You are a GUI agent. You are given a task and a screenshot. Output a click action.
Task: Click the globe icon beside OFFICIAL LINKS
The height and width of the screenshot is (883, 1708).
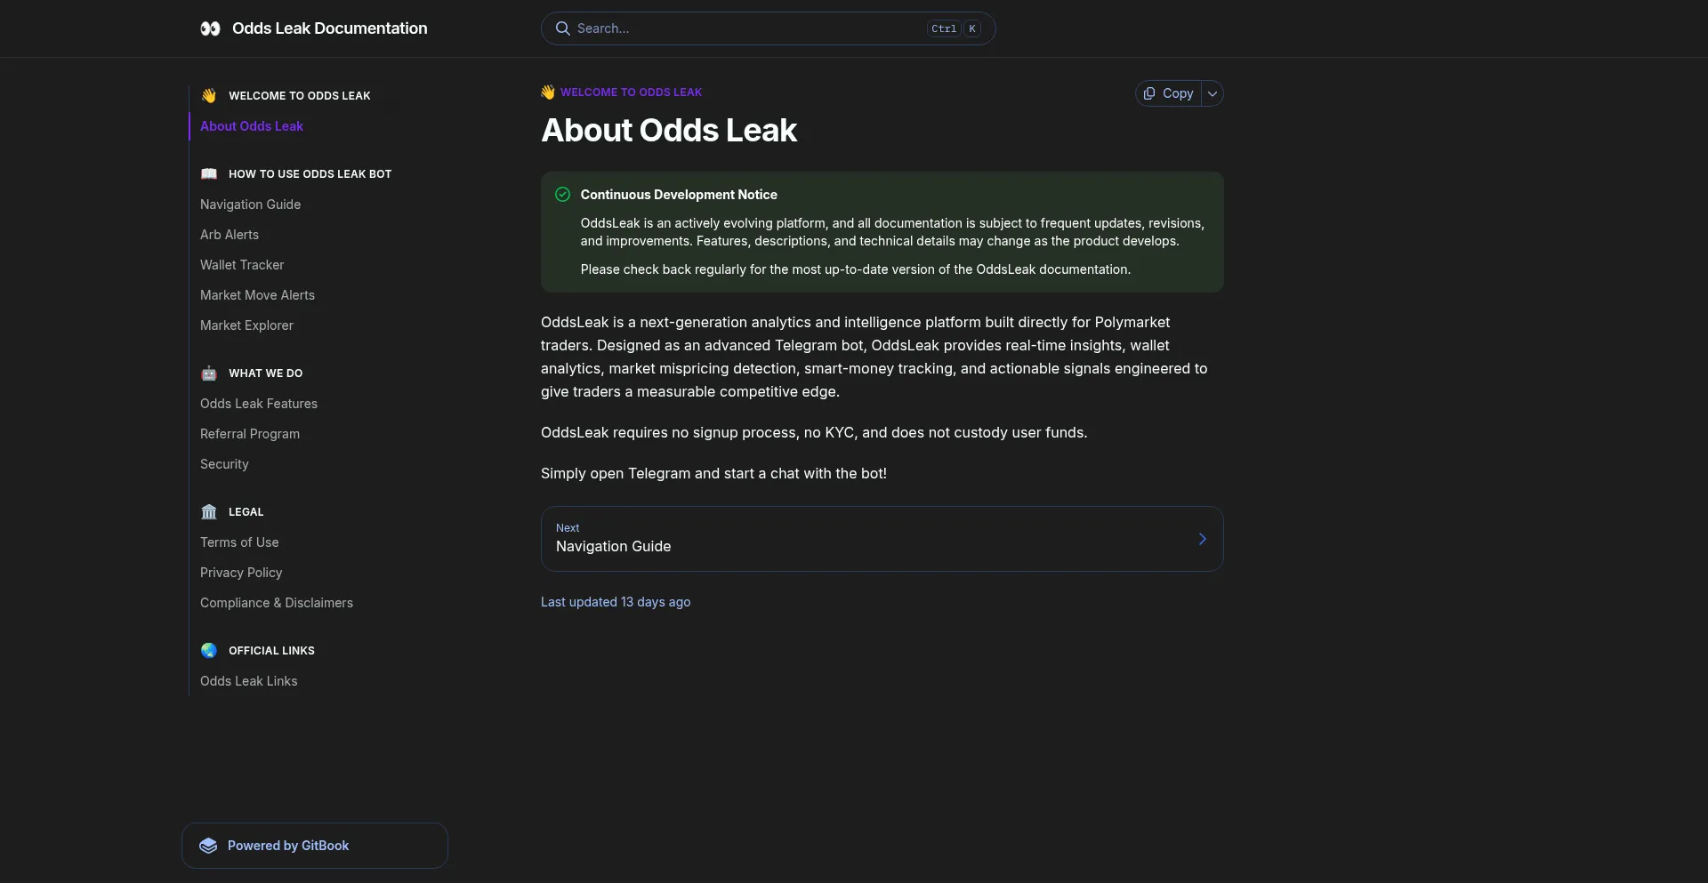[x=208, y=650]
